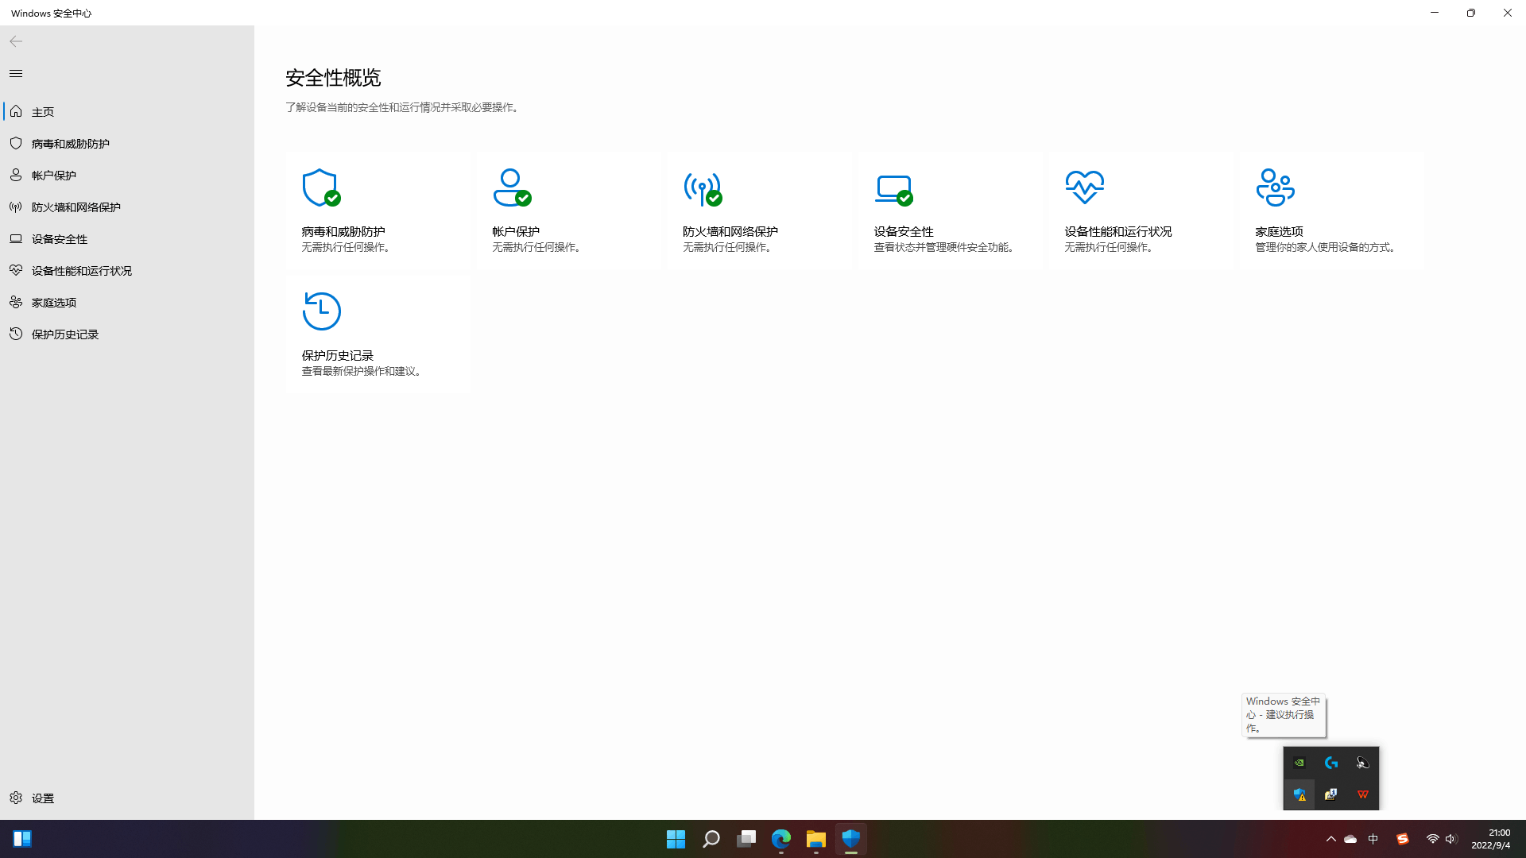Select 保护历史记录 in the sidebar

click(x=127, y=334)
